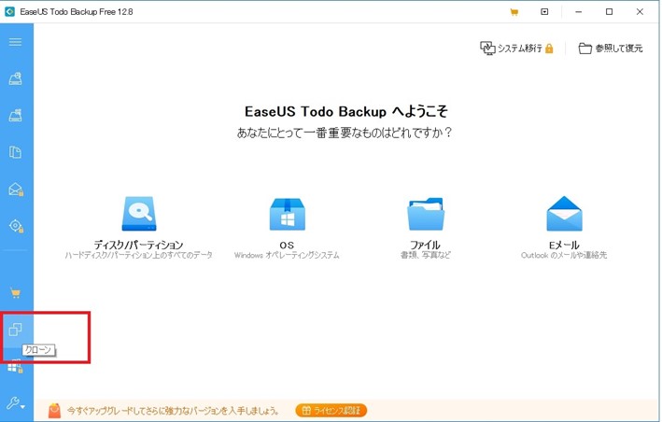
Task: Open the sidebar shopping cart icon
Action: (16, 292)
